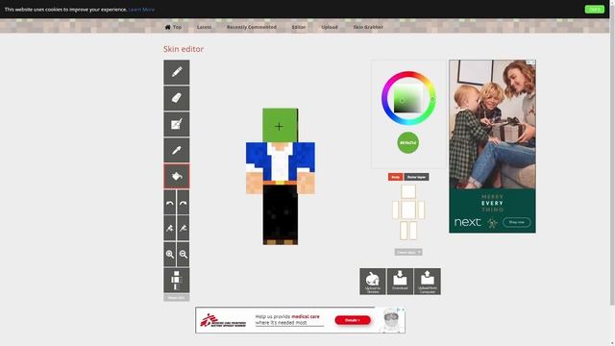615x346 pixels.
Task: Toggle head part in body selector
Action: [x=408, y=191]
